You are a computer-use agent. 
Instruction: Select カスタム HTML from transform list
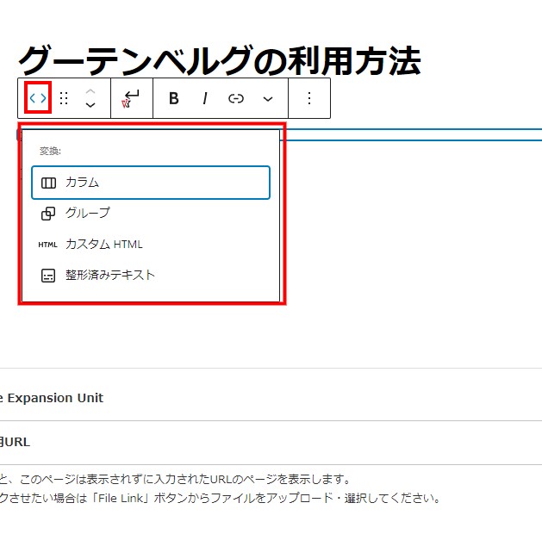103,244
